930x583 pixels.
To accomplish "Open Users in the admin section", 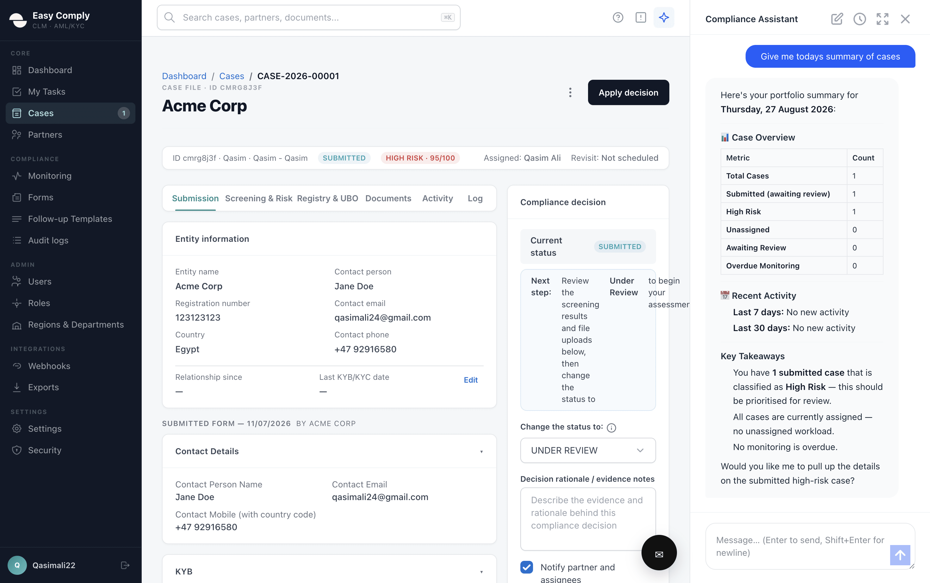I will click(x=71, y=281).
